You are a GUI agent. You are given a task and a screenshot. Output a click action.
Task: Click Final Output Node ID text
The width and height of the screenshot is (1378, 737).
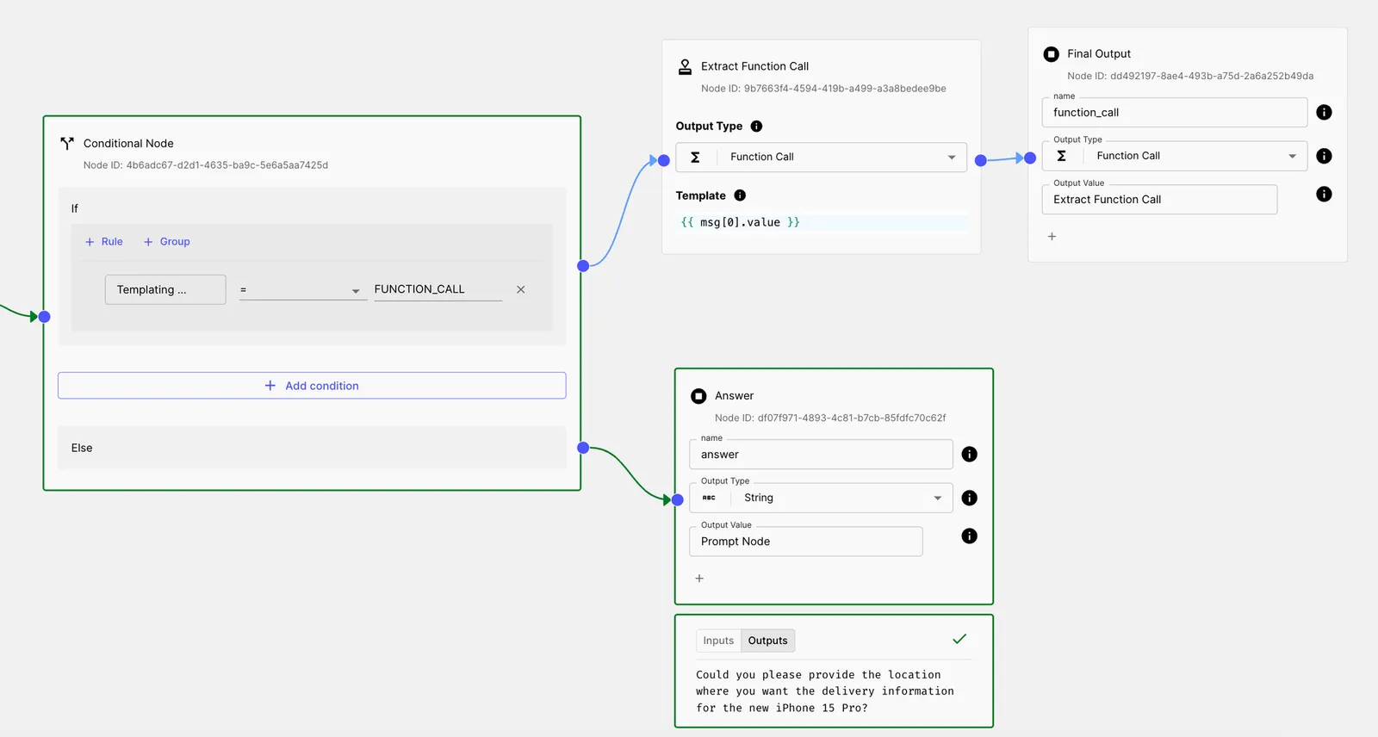pos(1190,76)
